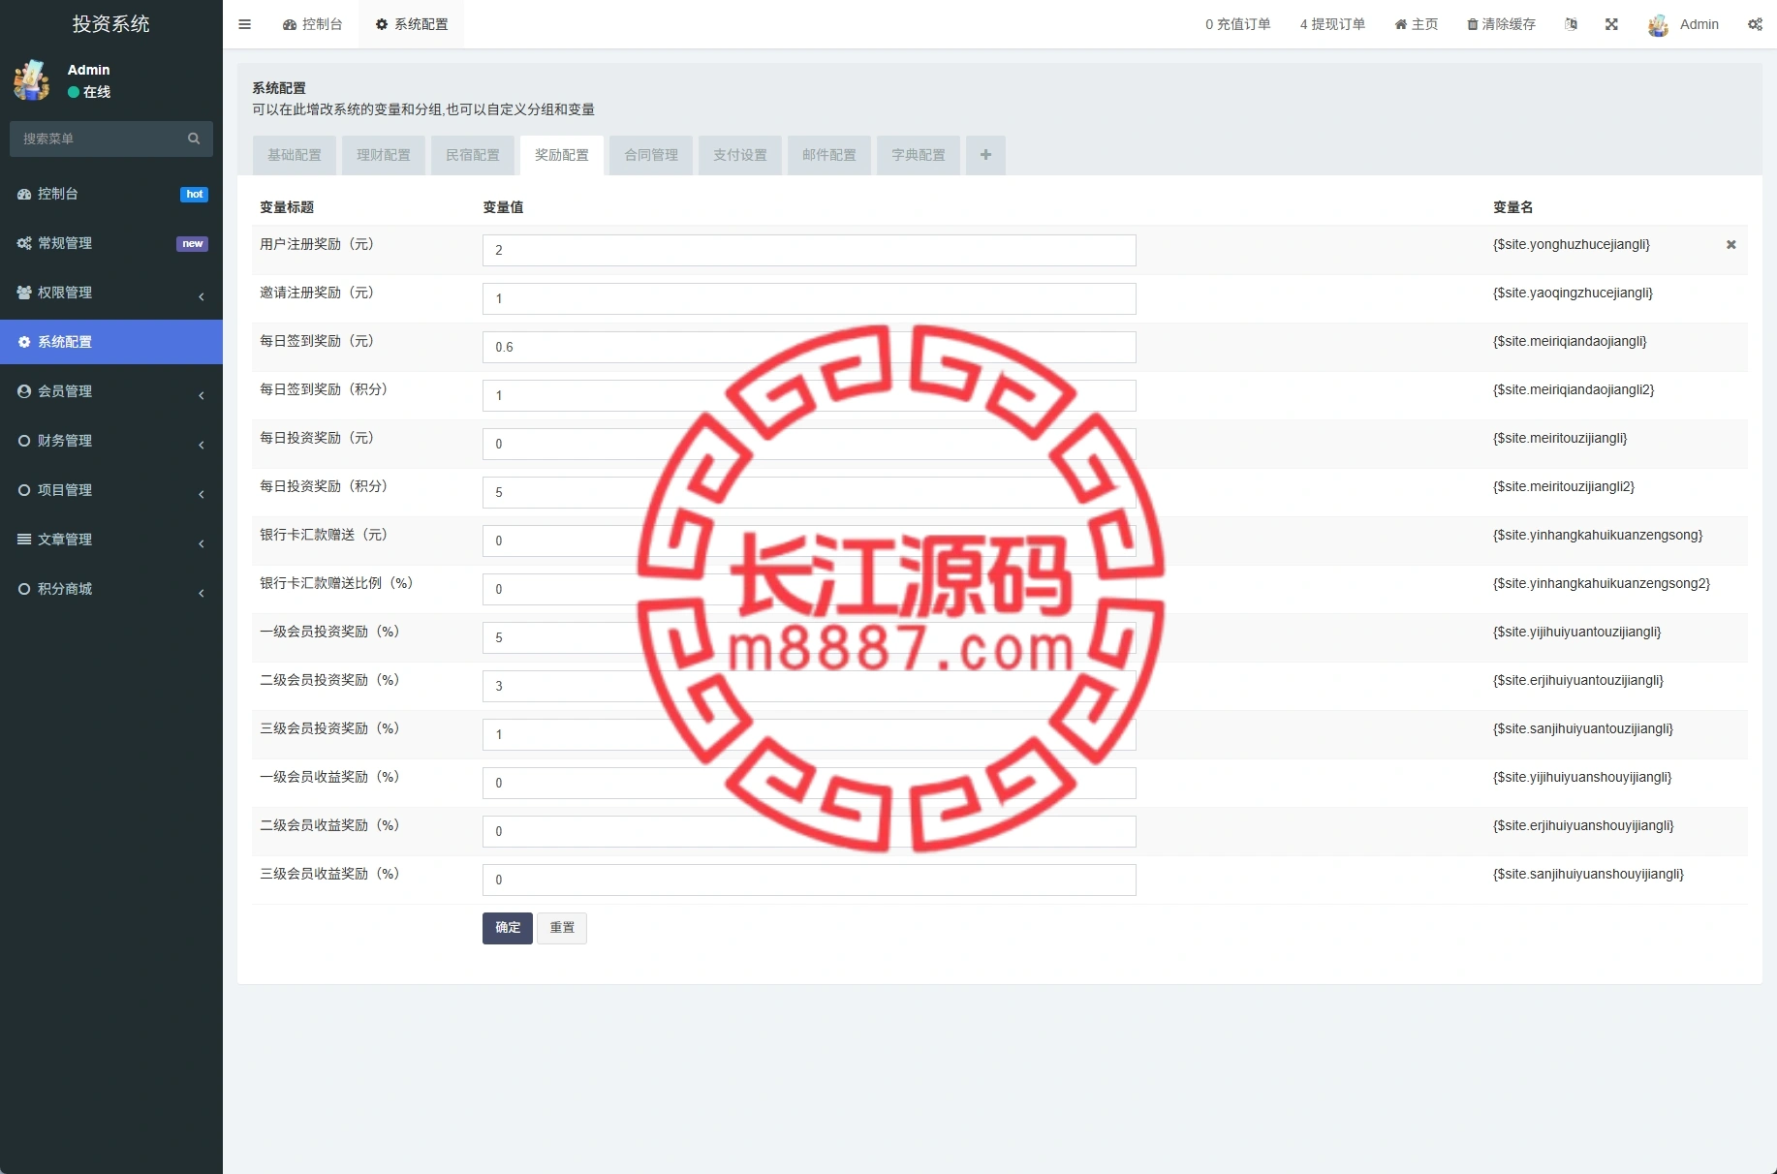The width and height of the screenshot is (1777, 1174).
Task: Open the Admin user name link in header
Action: (1699, 24)
